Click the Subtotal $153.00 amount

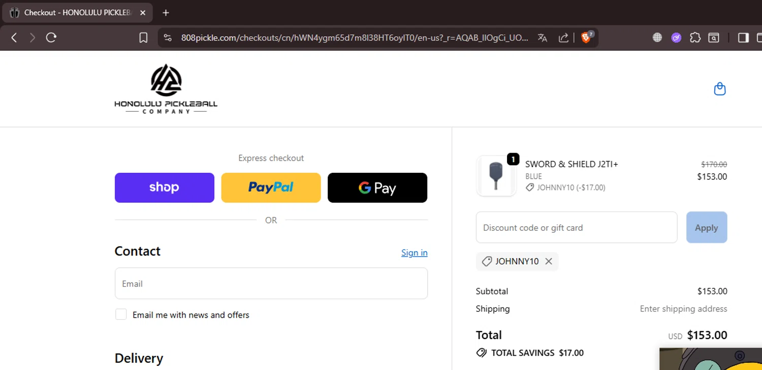click(x=712, y=291)
